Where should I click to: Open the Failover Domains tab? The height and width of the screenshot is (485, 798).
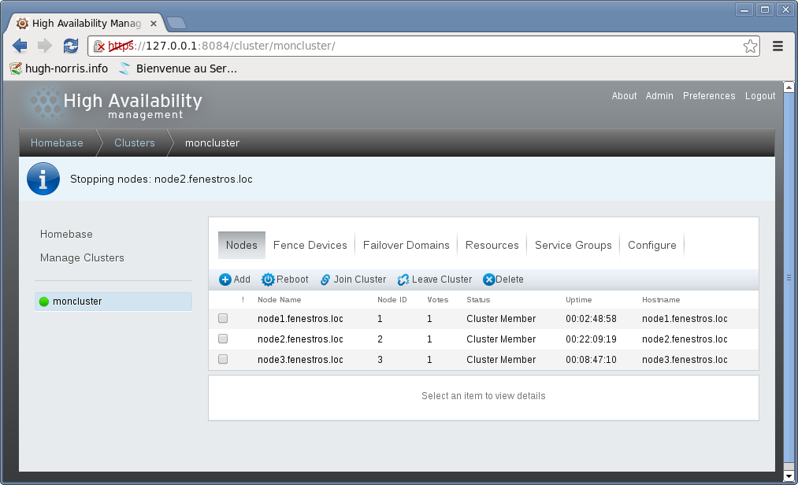pos(406,245)
